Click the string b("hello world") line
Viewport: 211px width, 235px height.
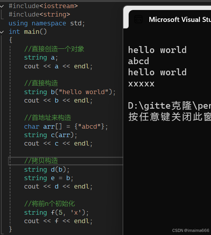(70, 92)
